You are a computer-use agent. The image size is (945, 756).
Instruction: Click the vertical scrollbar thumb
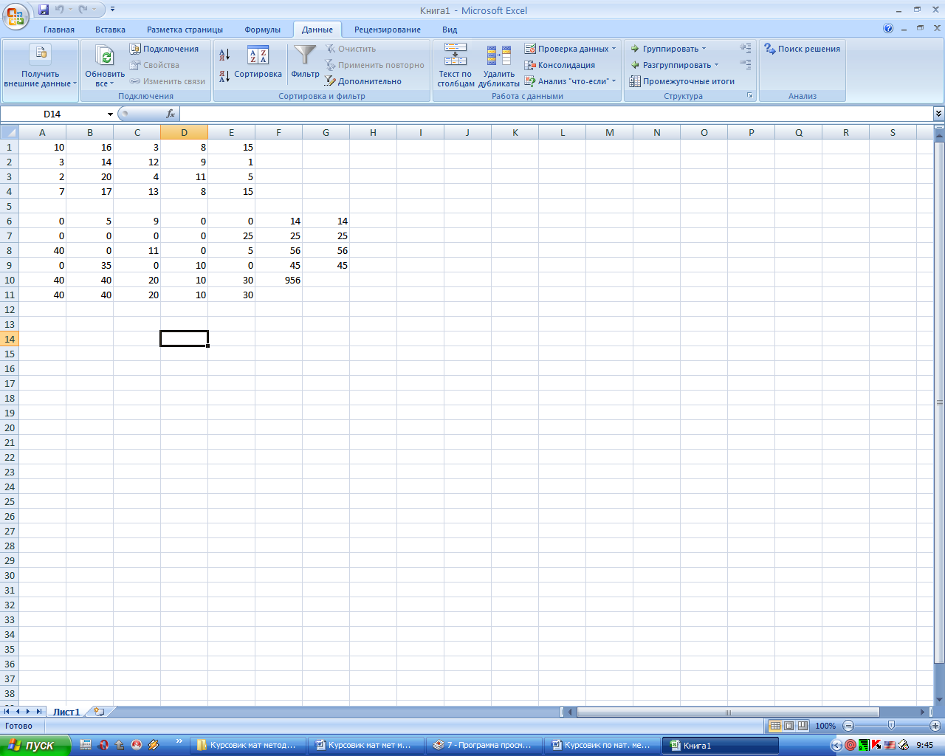pos(940,402)
